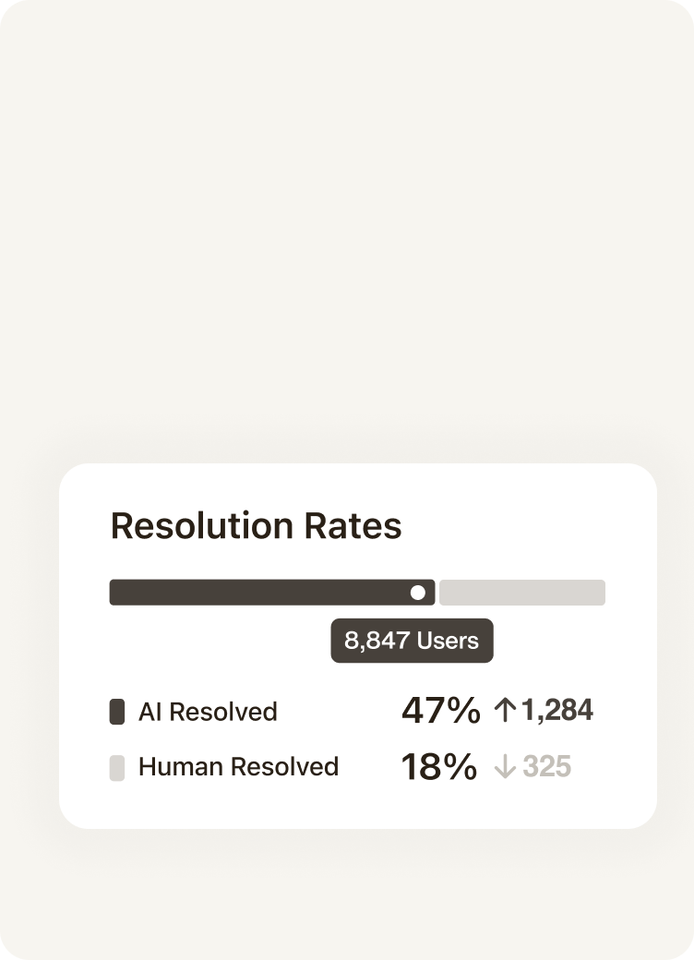
Task: Select the 8,847 Users tooltip
Action: tap(412, 641)
